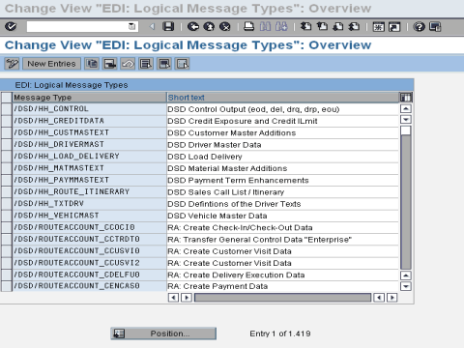The height and width of the screenshot is (348, 464).
Task: Click the green Enter checkmark icon
Action: point(11,26)
